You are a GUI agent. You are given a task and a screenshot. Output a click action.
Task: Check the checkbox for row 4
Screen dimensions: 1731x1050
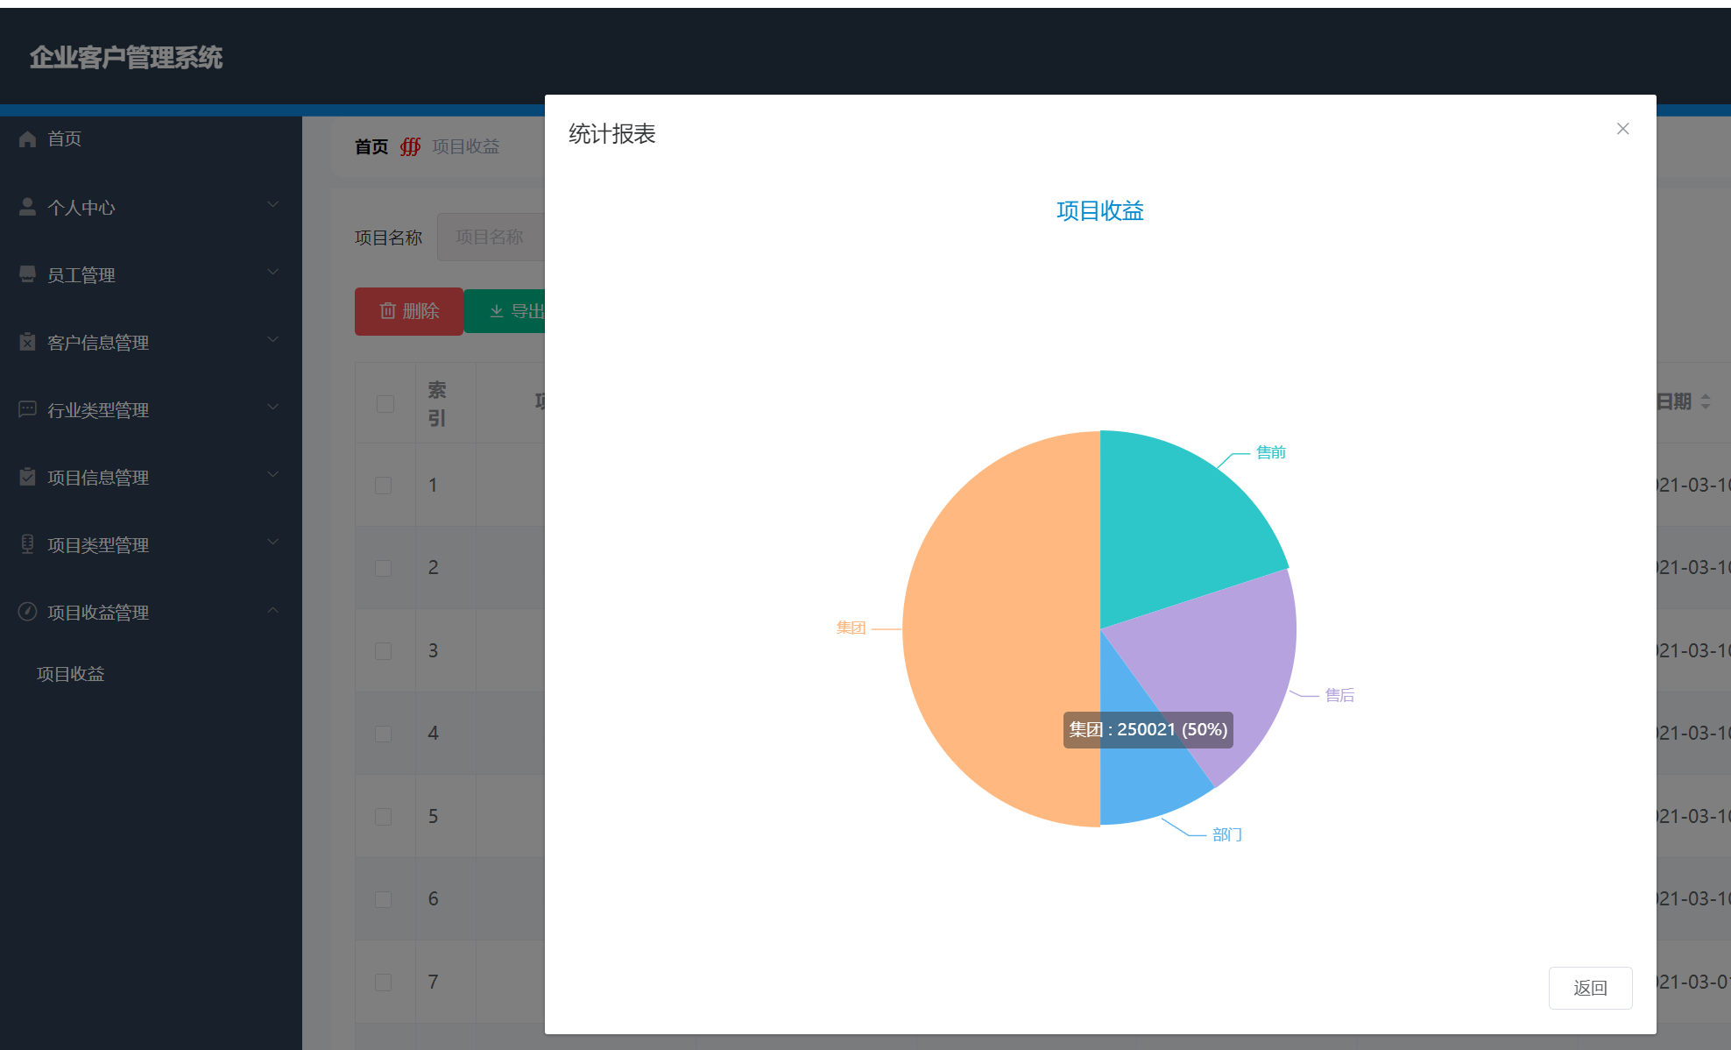383,734
